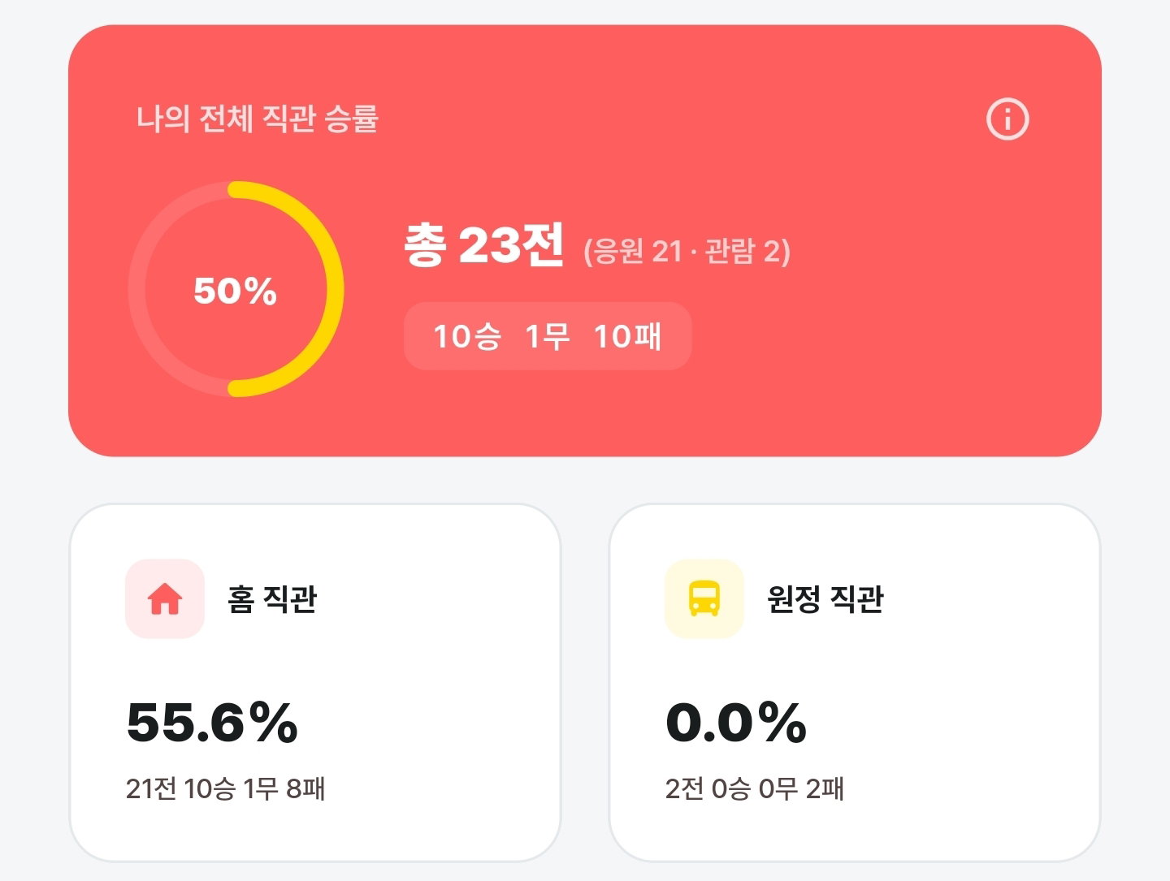Screen dimensions: 1170x881
Task: Tap the 10승 wins label
Action: click(x=467, y=336)
